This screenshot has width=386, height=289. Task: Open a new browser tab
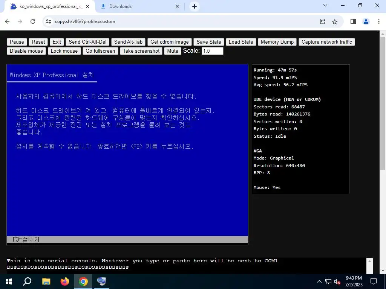[195, 6]
